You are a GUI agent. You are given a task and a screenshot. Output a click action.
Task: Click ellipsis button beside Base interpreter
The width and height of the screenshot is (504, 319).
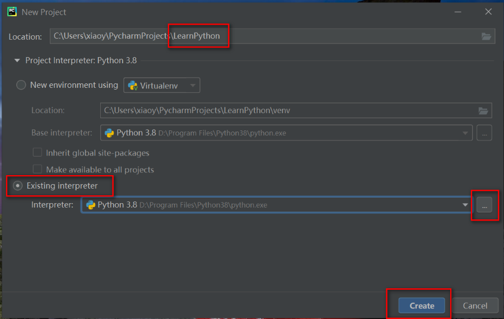pos(484,133)
